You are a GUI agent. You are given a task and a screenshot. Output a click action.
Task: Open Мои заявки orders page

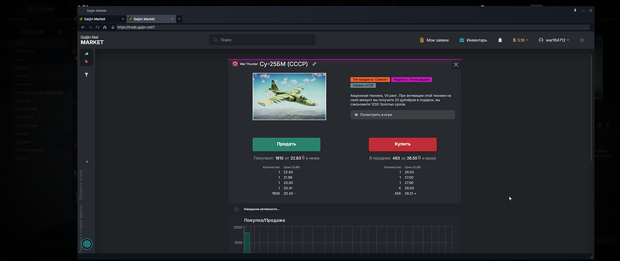coord(434,40)
